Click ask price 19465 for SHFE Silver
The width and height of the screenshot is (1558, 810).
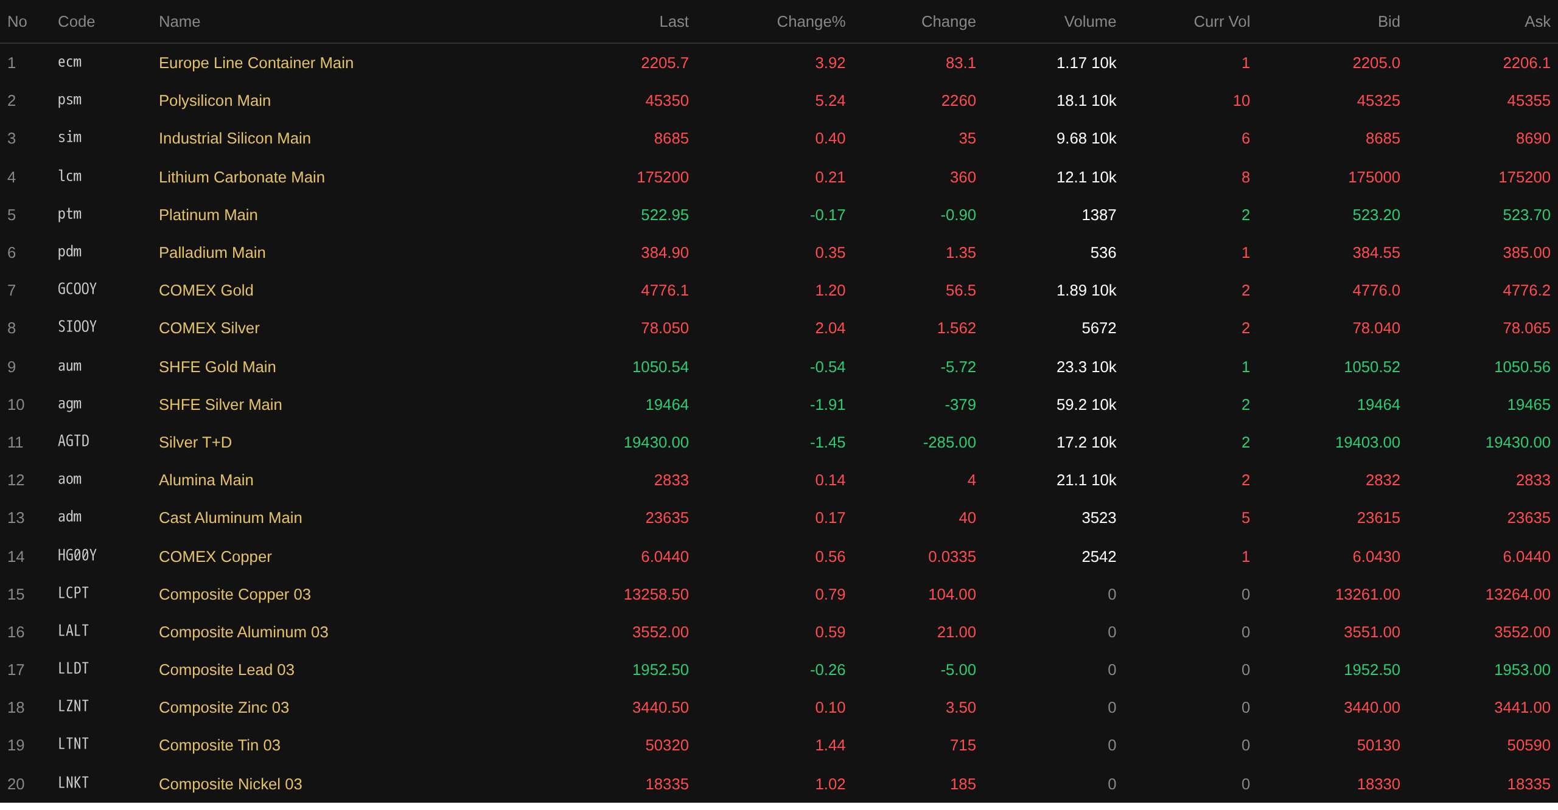tap(1528, 405)
